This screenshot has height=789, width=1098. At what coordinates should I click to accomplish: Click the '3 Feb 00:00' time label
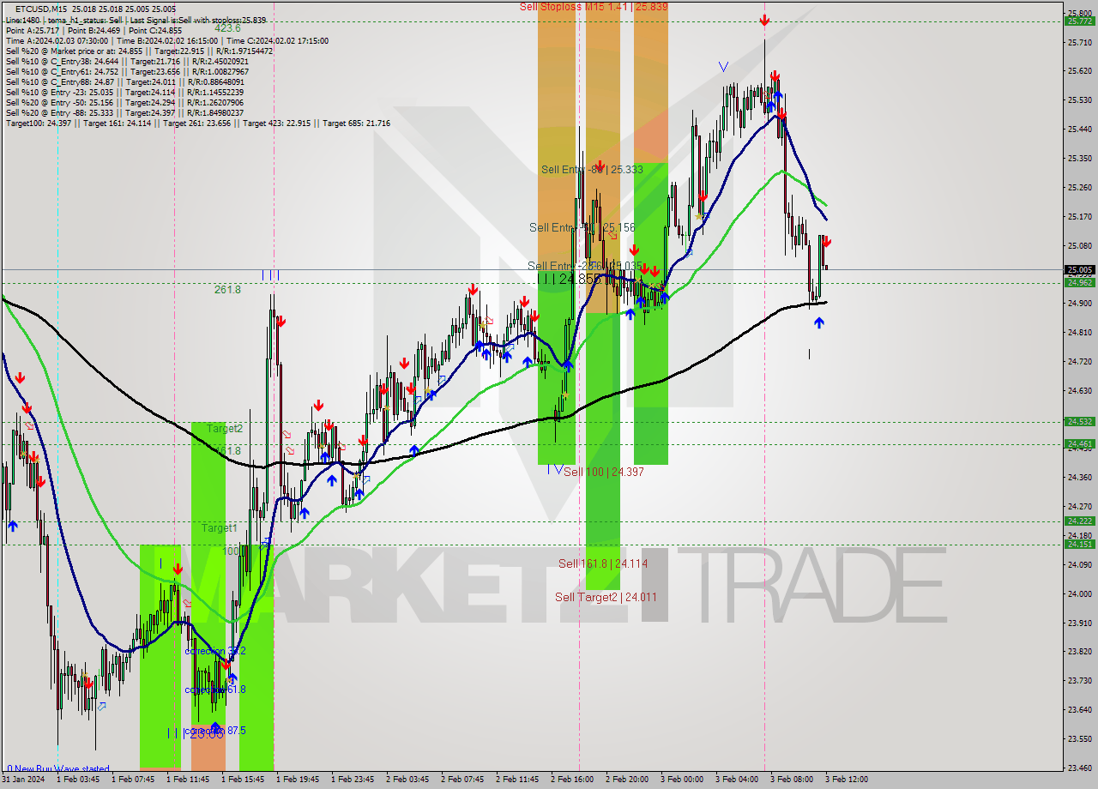coord(682,780)
